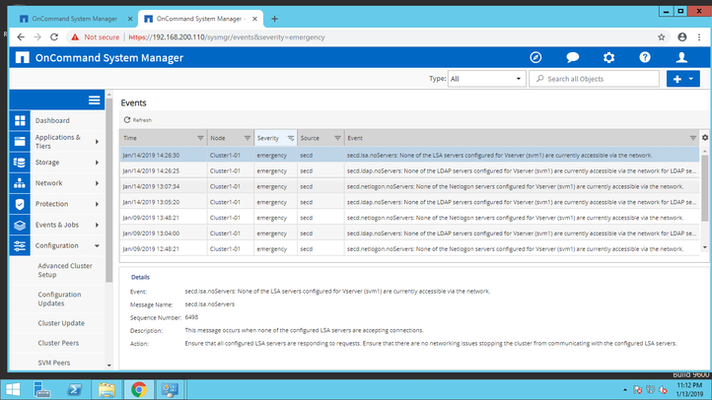Click the Dashboard grid icon
The height and width of the screenshot is (400, 712).
tap(20, 120)
